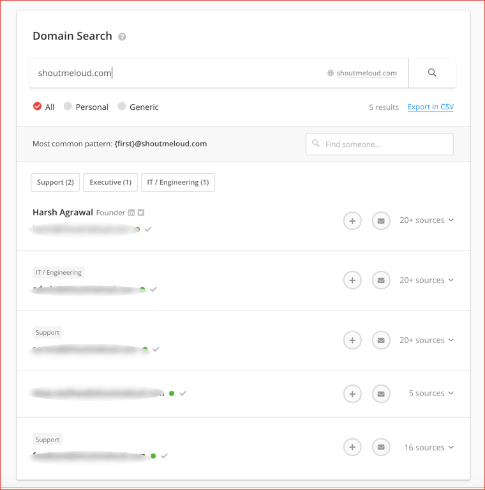Click the 5 results count text
The image size is (485, 490).
(x=384, y=107)
